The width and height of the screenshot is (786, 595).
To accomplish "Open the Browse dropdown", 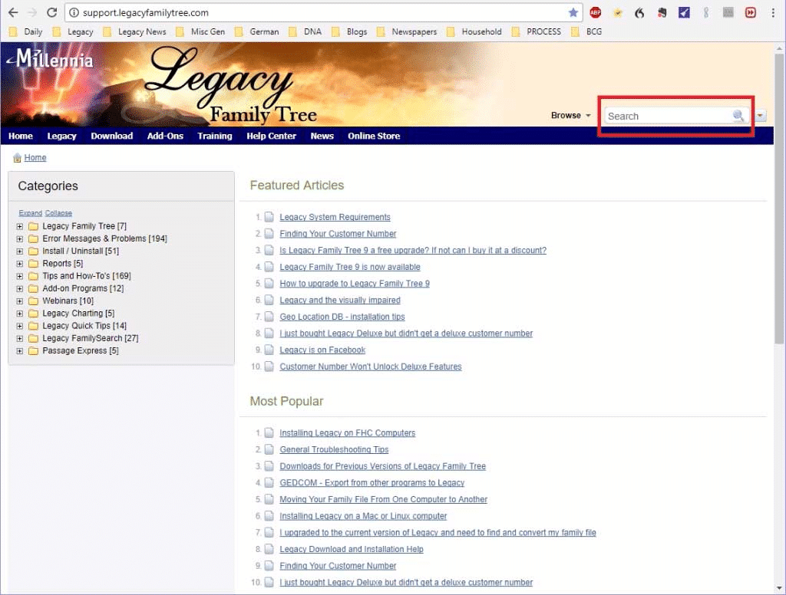I will pyautogui.click(x=571, y=115).
